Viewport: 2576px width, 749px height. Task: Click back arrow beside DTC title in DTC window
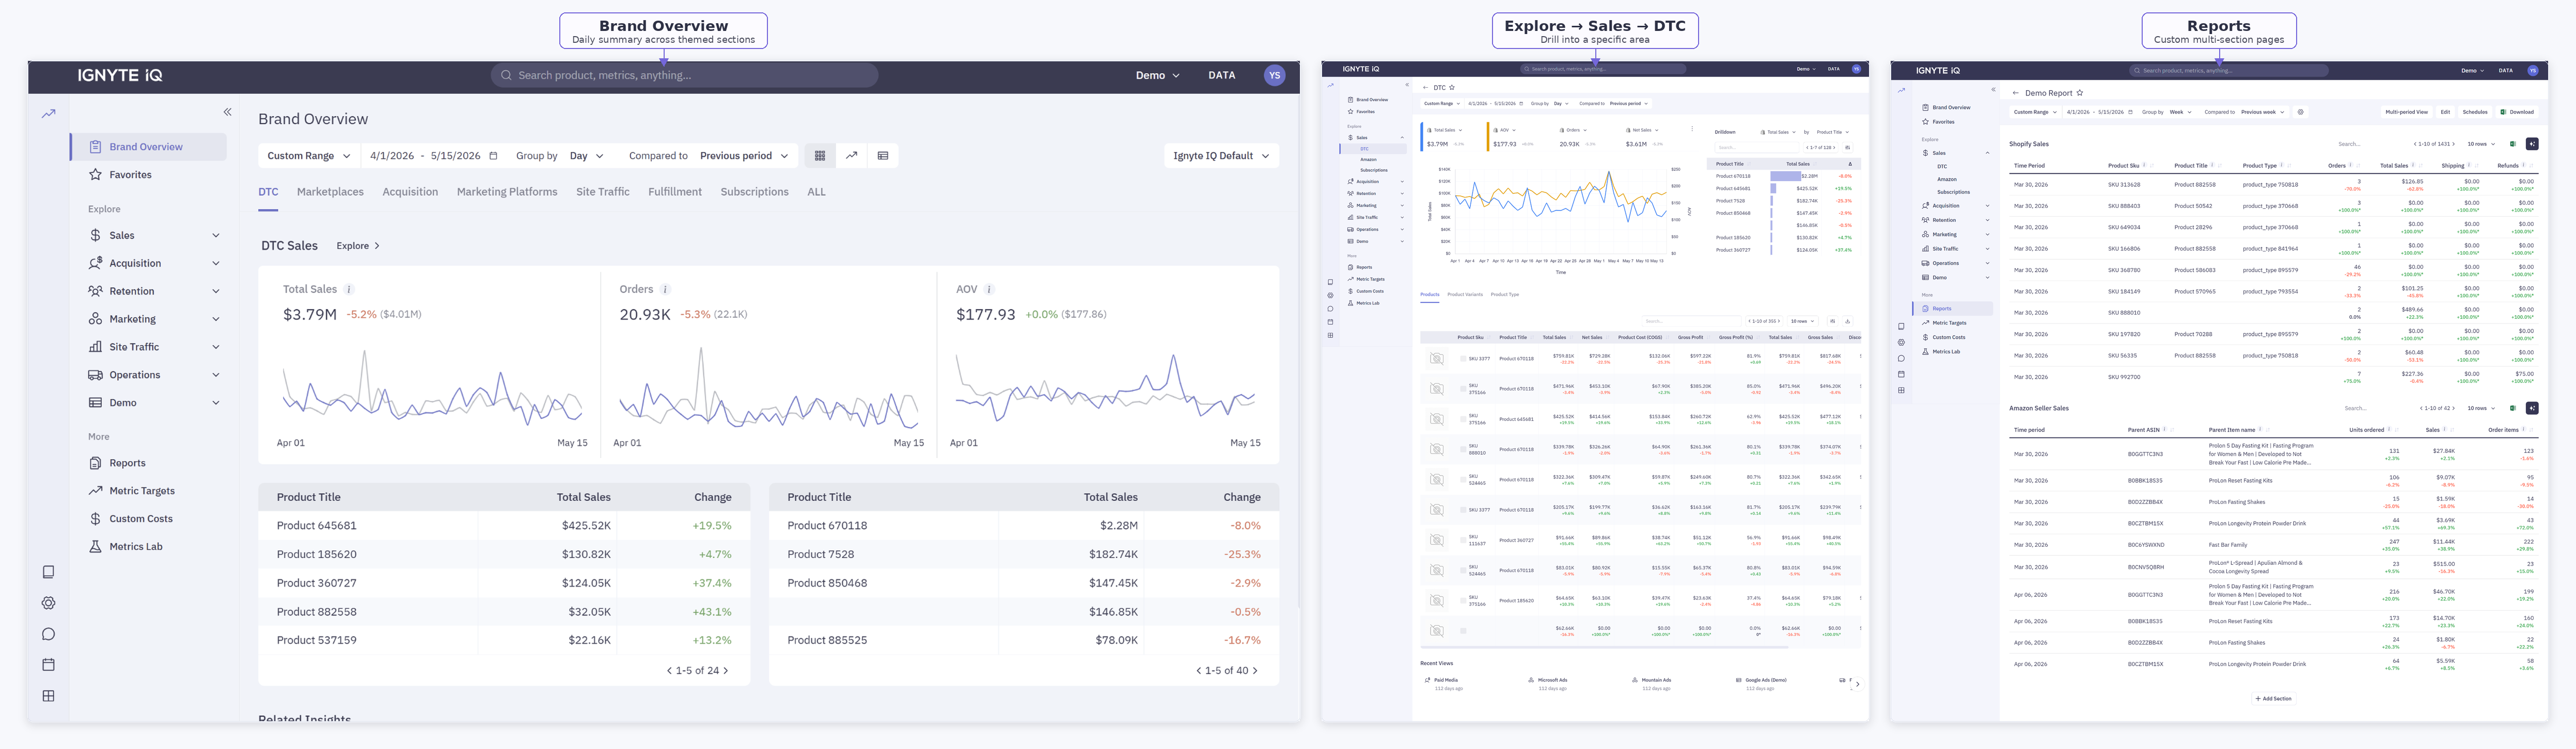(1426, 88)
